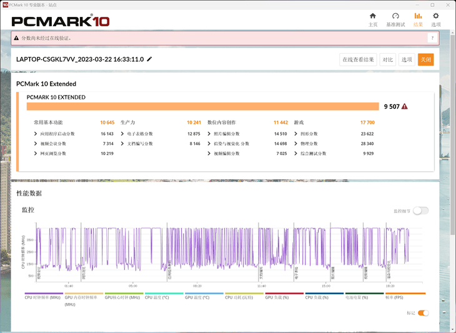The image size is (456, 333).
Task: Disable the 标记 markers toggle
Action: click(423, 313)
